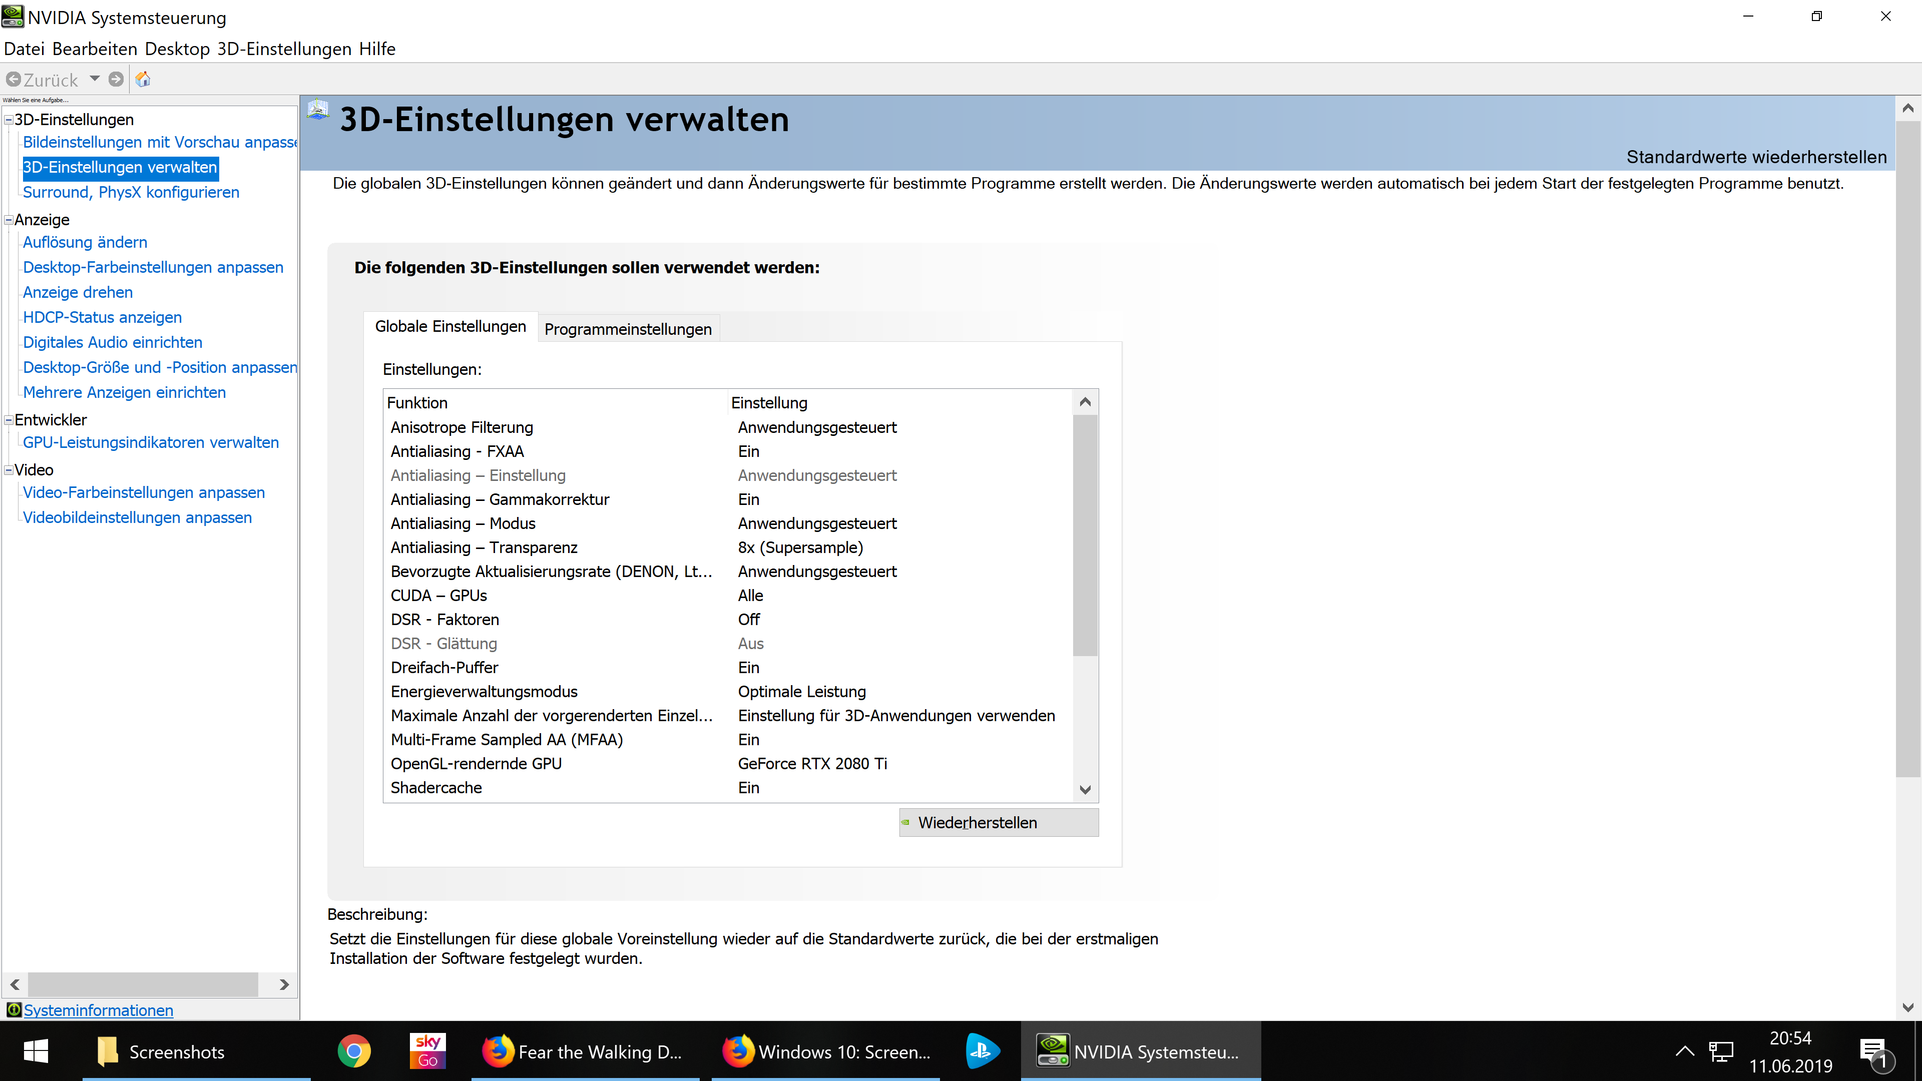
Task: Click the Home icon in toolbar
Action: pyautogui.click(x=143, y=79)
